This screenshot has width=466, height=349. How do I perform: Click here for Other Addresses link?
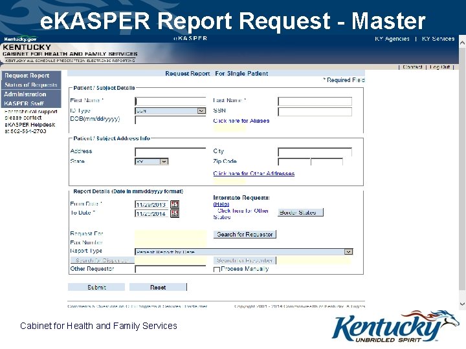pyautogui.click(x=254, y=173)
